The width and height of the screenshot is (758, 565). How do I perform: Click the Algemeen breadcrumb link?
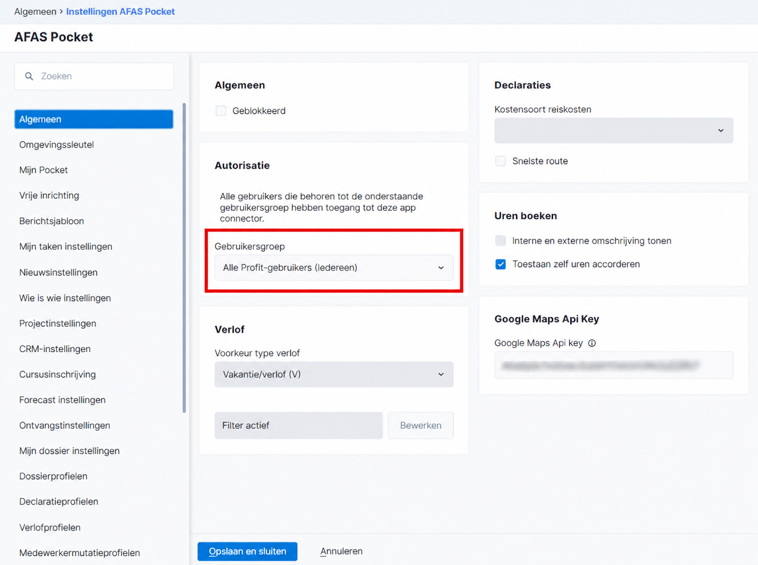pyautogui.click(x=35, y=11)
